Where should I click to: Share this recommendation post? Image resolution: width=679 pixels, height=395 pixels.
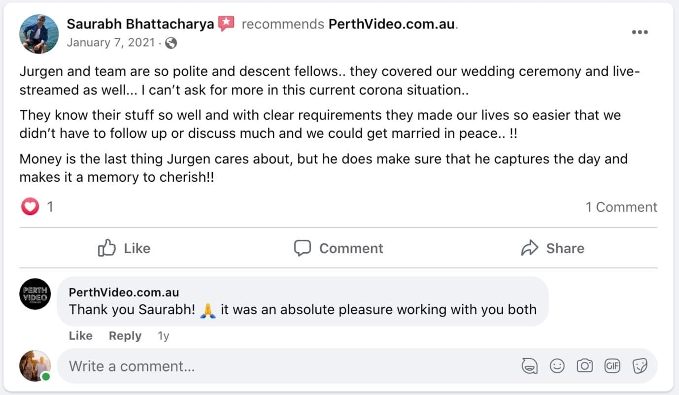coord(552,248)
